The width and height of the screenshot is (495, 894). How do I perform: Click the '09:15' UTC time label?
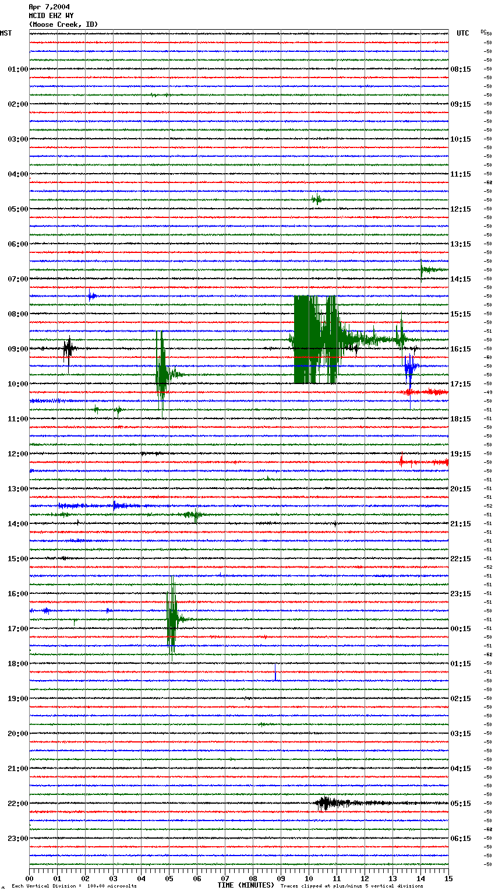461,104
